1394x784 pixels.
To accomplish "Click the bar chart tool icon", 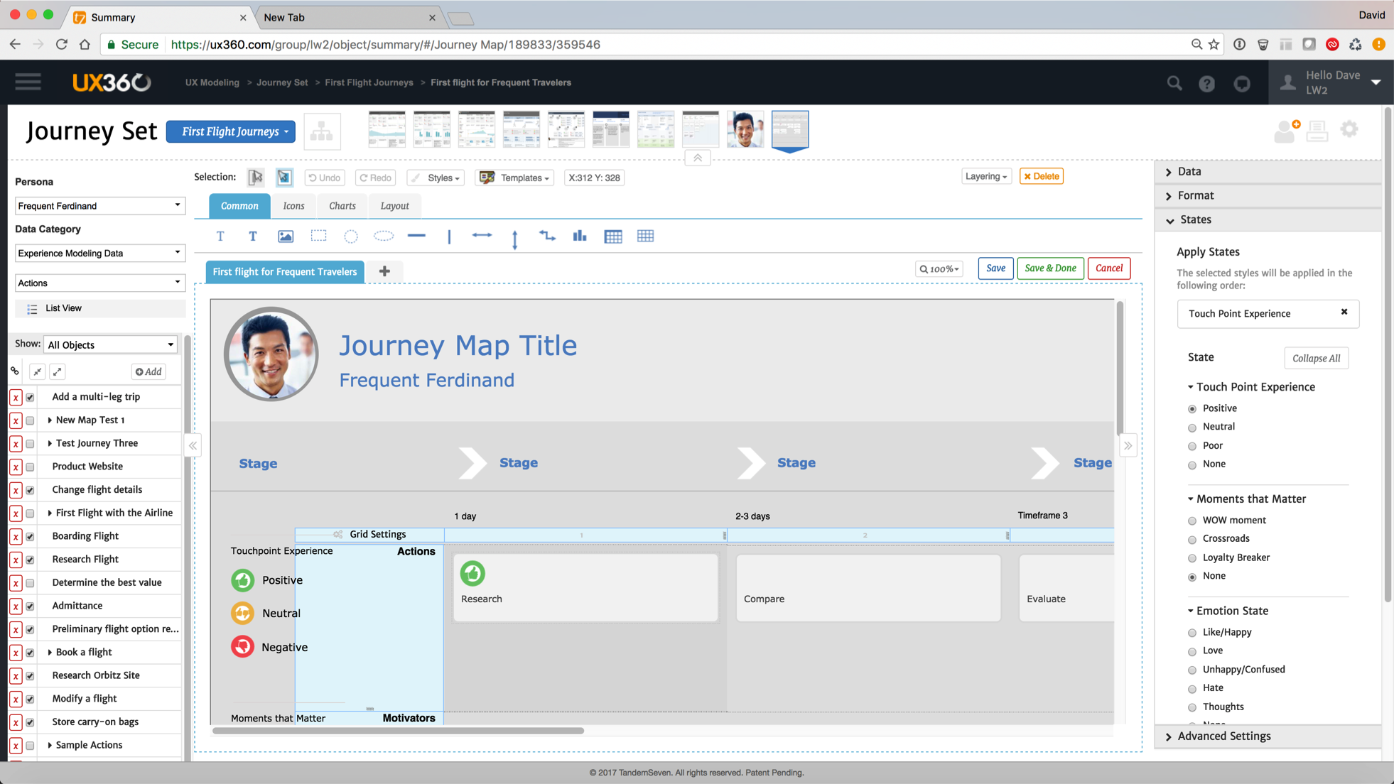I will pyautogui.click(x=580, y=236).
